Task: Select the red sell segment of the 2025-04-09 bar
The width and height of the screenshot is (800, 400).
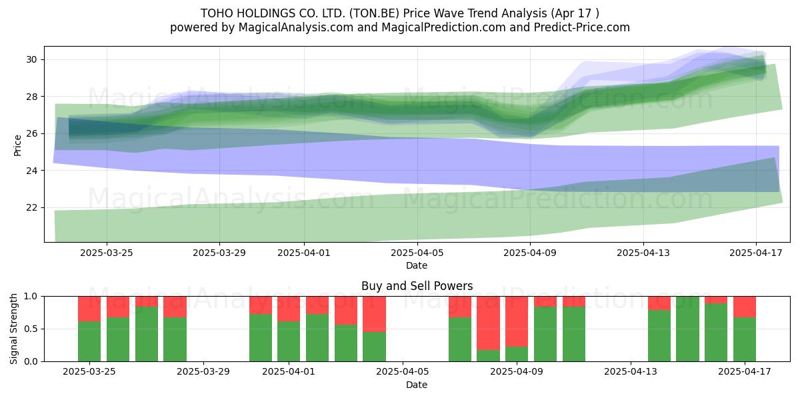Action: coord(517,321)
